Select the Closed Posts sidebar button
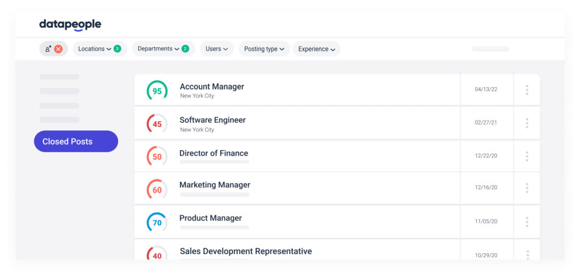 [76, 141]
